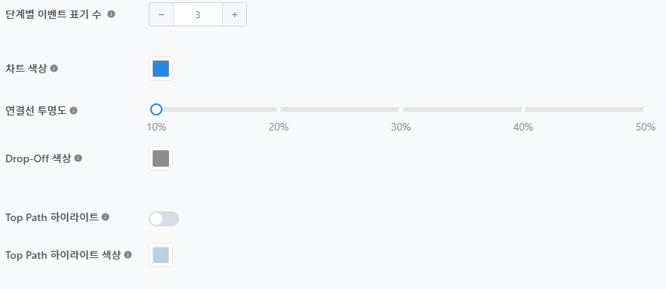Image resolution: width=666 pixels, height=289 pixels.
Task: Click the 30% label under the slider
Action: coord(401,127)
